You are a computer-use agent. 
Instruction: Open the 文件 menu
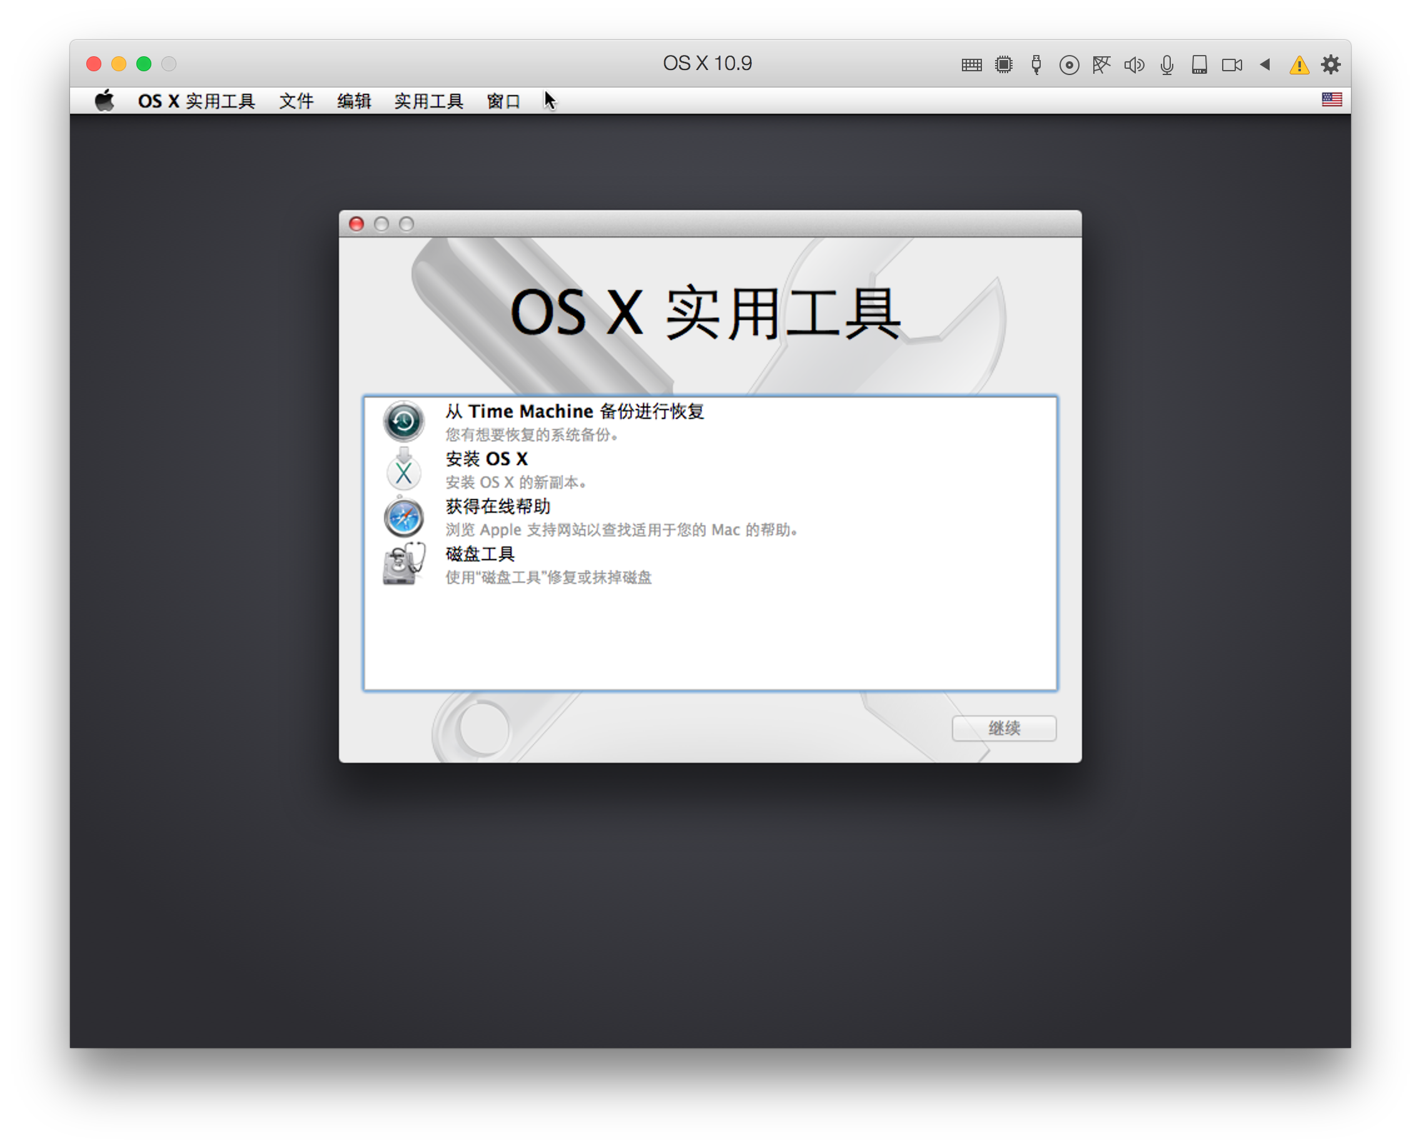[296, 101]
